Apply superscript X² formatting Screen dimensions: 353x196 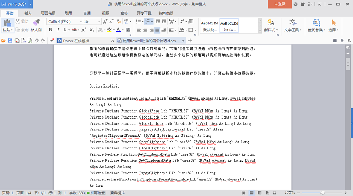[x=84, y=30]
